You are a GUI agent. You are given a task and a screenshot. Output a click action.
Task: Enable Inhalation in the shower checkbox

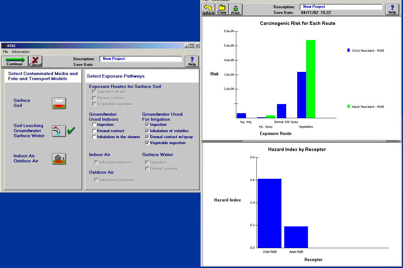(94, 137)
